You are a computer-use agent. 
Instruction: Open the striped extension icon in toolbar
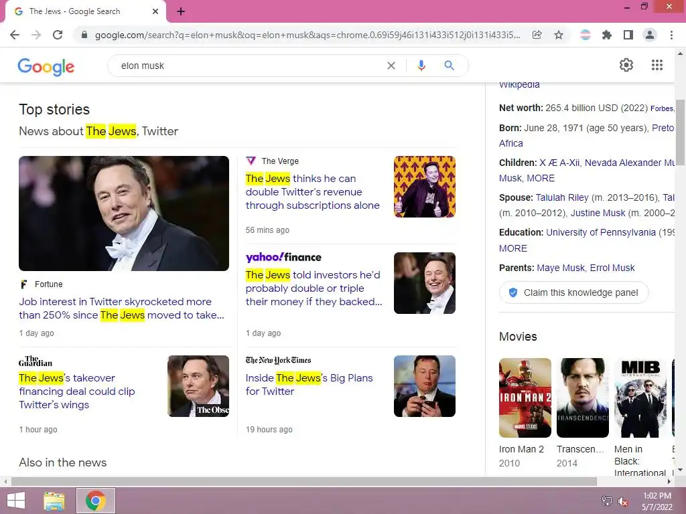[x=586, y=35]
